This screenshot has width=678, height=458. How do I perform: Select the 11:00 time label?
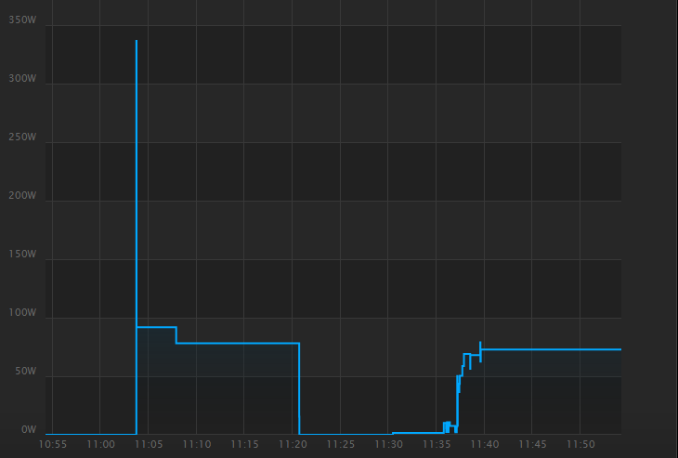pyautogui.click(x=100, y=445)
